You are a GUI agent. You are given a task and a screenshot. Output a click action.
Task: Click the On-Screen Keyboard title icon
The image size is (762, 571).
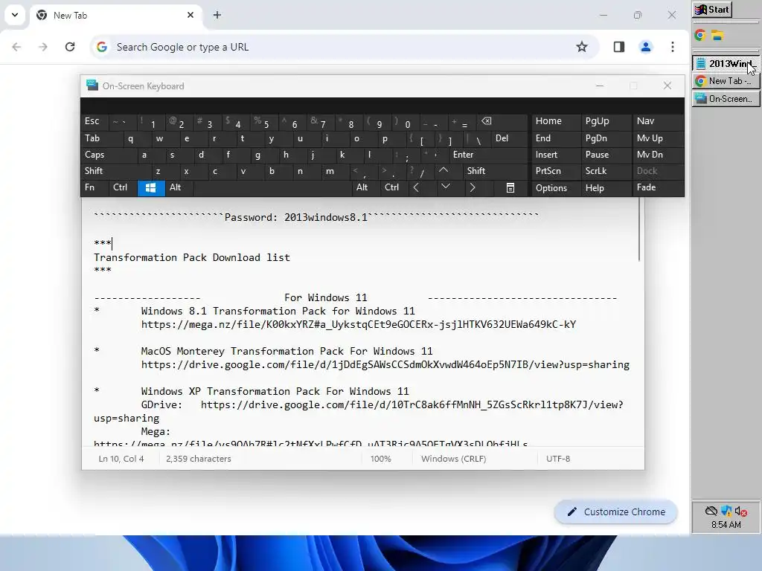[x=92, y=86]
